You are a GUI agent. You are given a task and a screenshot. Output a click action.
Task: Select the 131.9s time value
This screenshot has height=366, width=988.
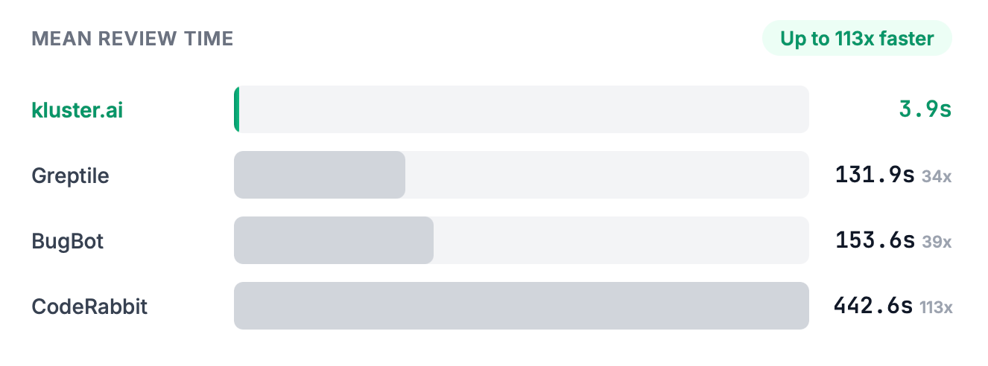coord(874,176)
